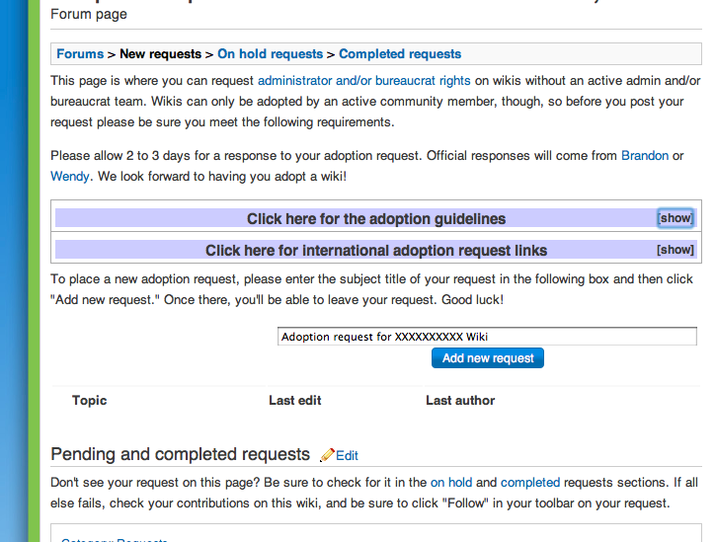Show the international adoption request links
This screenshot has height=542, width=716.
click(x=676, y=250)
